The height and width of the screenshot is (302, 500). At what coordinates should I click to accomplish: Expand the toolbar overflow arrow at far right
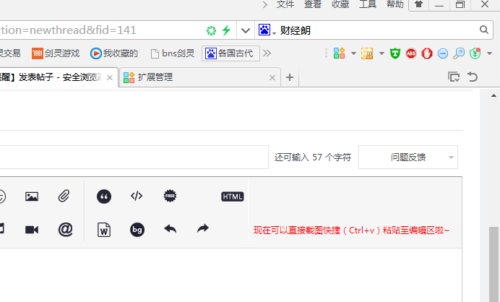(489, 53)
